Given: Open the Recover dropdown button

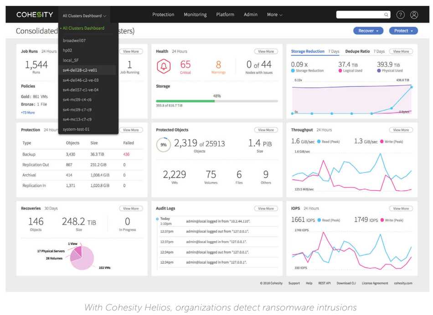Looking at the screenshot, I should pyautogui.click(x=368, y=31).
